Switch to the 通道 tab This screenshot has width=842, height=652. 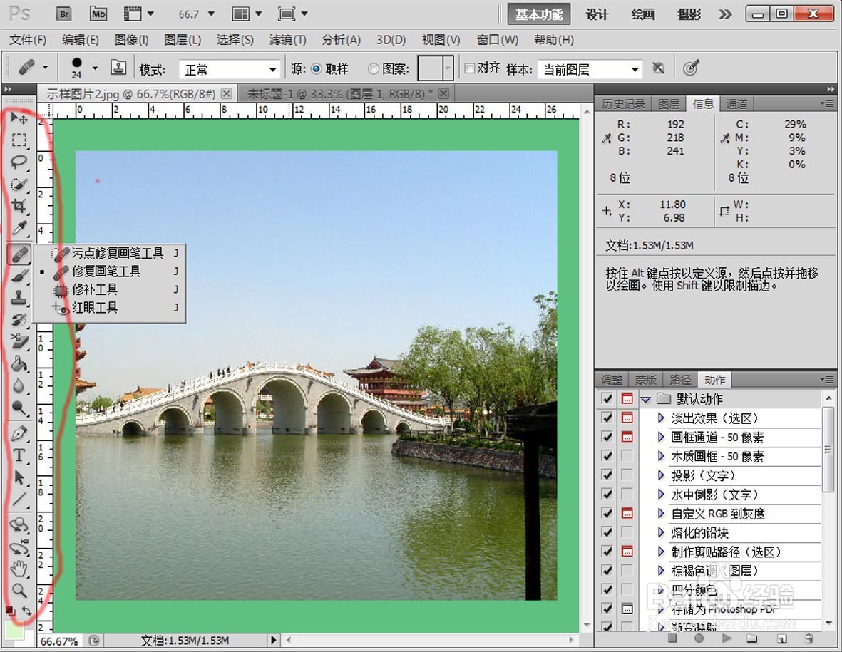click(736, 104)
